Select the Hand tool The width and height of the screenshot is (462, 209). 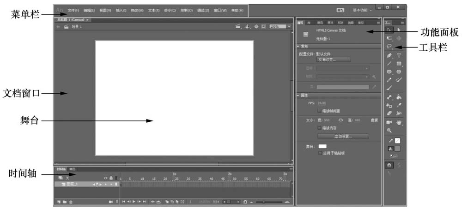click(399, 122)
